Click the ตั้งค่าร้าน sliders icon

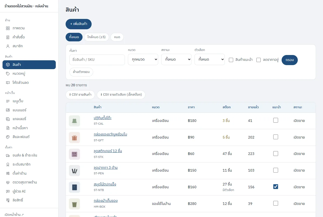pyautogui.click(x=8, y=173)
